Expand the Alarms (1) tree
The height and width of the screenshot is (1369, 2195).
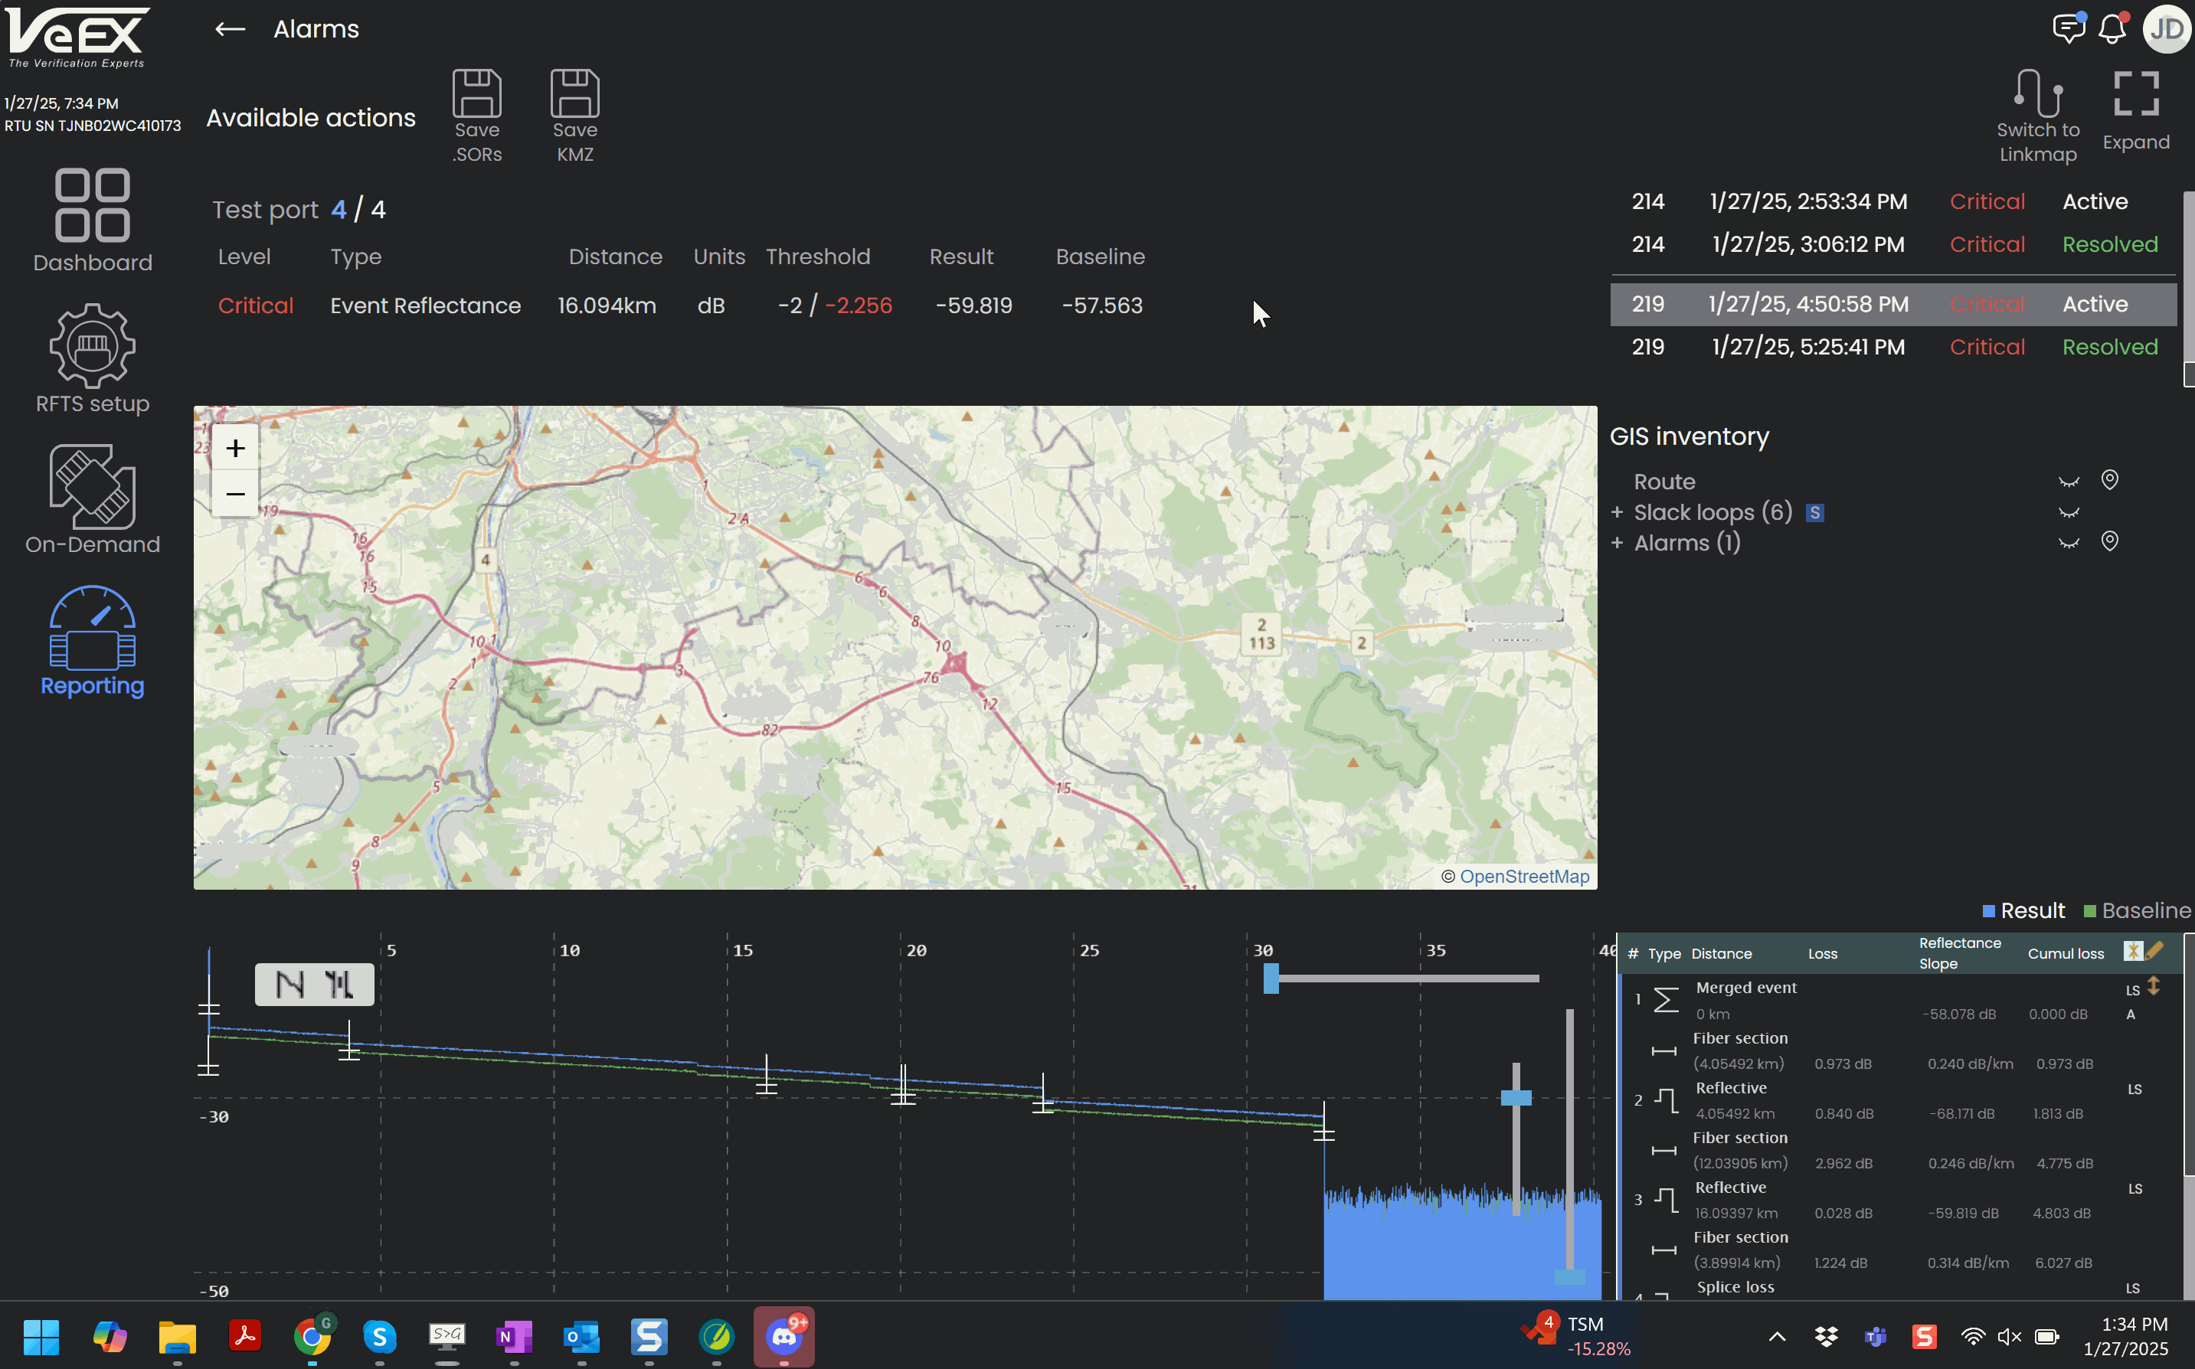1618,544
